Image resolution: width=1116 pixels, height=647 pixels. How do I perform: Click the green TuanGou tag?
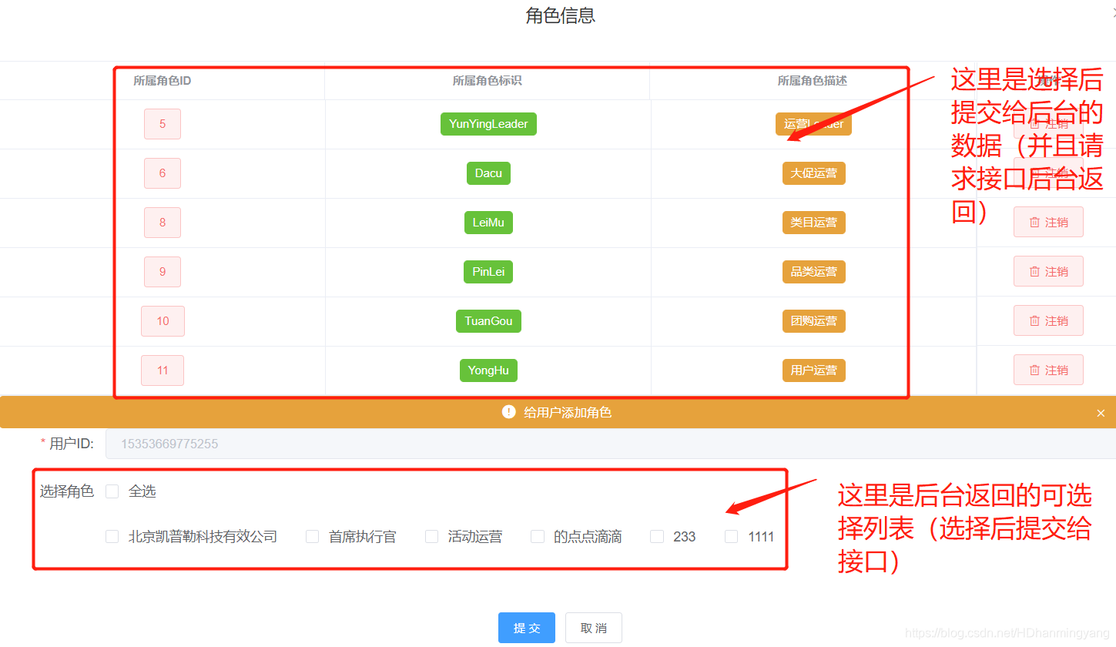[488, 321]
